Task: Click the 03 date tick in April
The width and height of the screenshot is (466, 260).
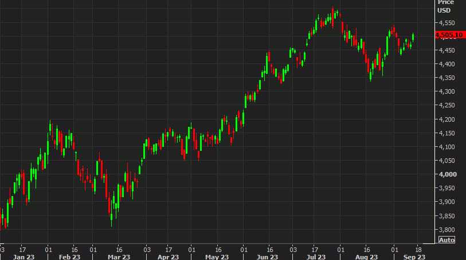Action: pos(147,249)
